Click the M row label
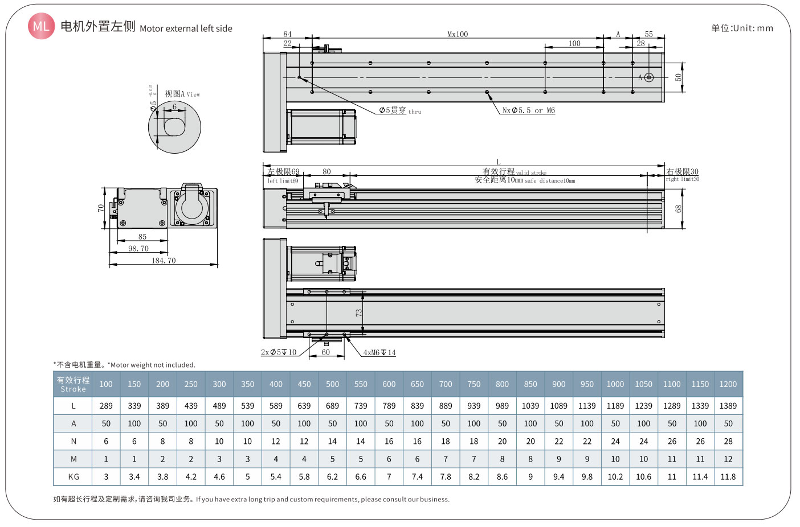The height and width of the screenshot is (527, 800). coord(74,459)
